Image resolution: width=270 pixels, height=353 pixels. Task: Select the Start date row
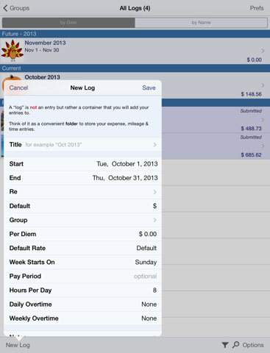pos(82,164)
